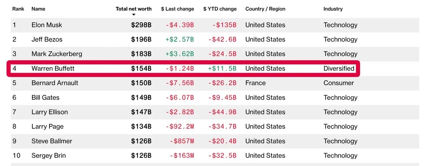Open Bernard Arnault's profile link
The height and width of the screenshot is (166, 428).
coord(55,83)
